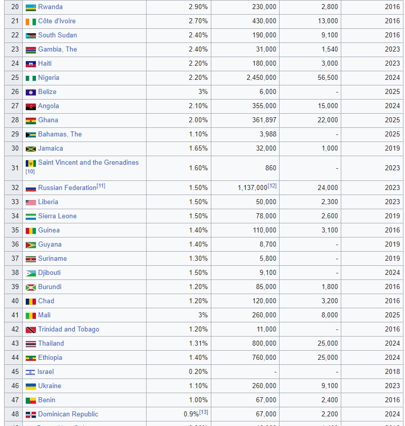Select the 1.65% cell for Jamaica
Image resolution: width=405 pixels, height=426 pixels.
click(x=179, y=148)
